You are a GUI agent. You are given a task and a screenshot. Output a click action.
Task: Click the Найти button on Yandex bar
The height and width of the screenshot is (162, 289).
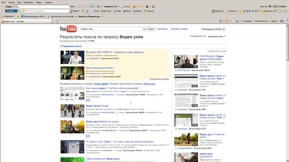pos(72,7)
